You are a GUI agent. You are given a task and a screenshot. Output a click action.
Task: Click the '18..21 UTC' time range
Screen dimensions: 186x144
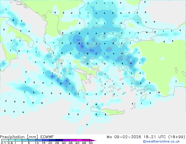tap(155, 137)
